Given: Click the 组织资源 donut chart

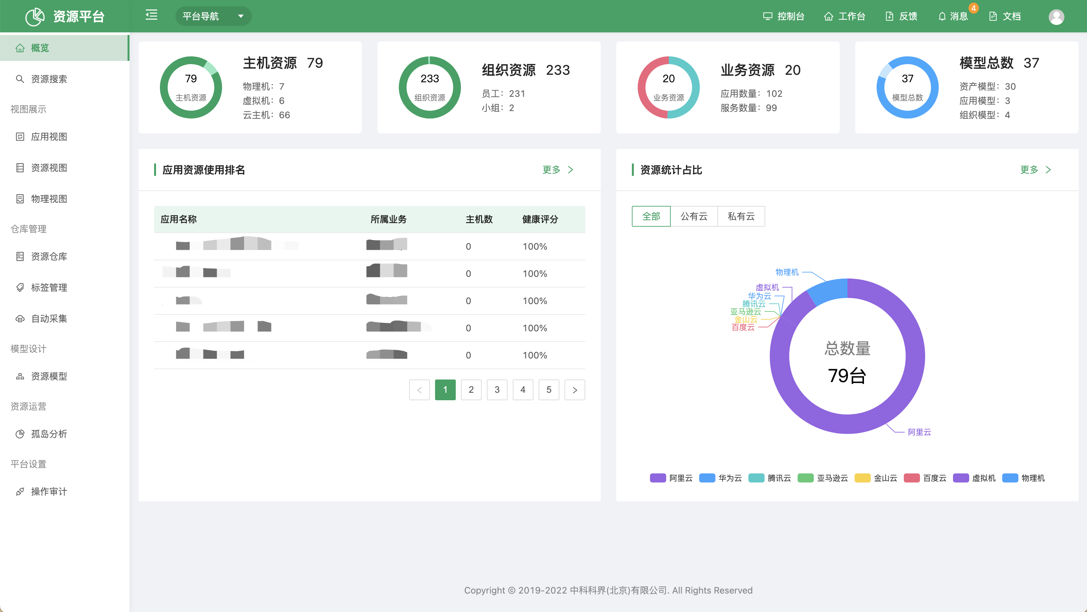Looking at the screenshot, I should click(x=430, y=87).
